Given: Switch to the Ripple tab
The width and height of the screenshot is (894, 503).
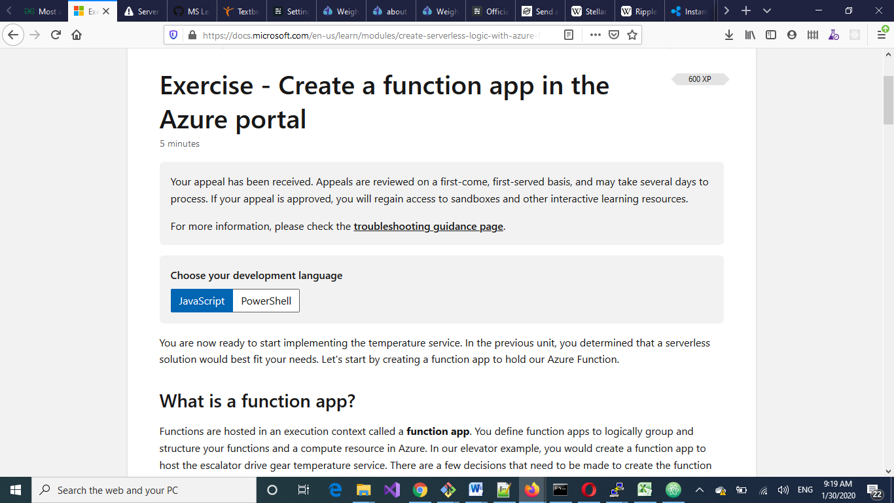Looking at the screenshot, I should tap(640, 11).
